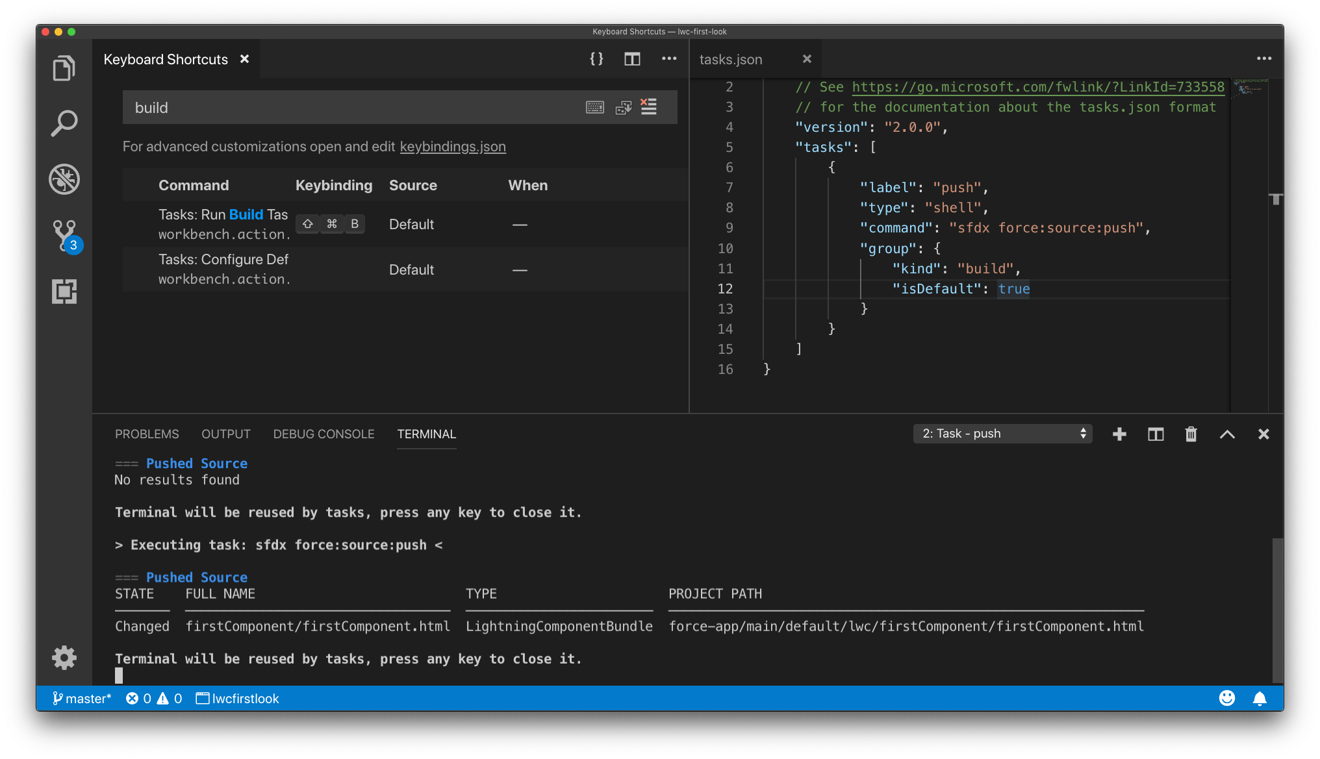Image resolution: width=1320 pixels, height=759 pixels.
Task: Click the master* branch in status bar
Action: point(82,699)
